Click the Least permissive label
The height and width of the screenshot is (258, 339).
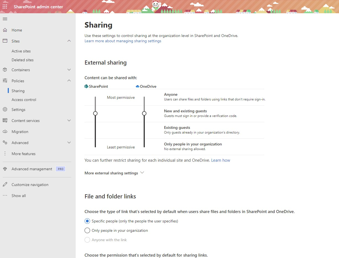pyautogui.click(x=121, y=147)
